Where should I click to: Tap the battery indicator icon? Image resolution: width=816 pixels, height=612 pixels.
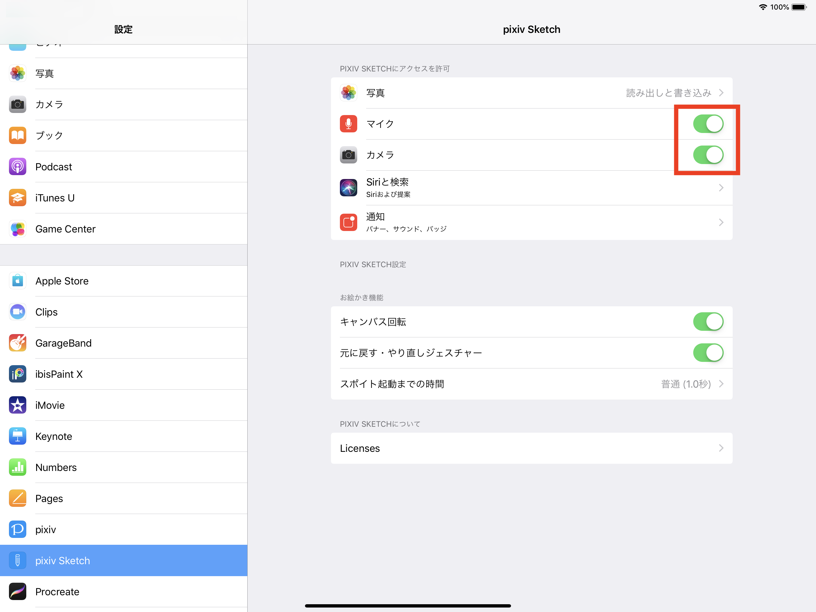click(x=799, y=7)
